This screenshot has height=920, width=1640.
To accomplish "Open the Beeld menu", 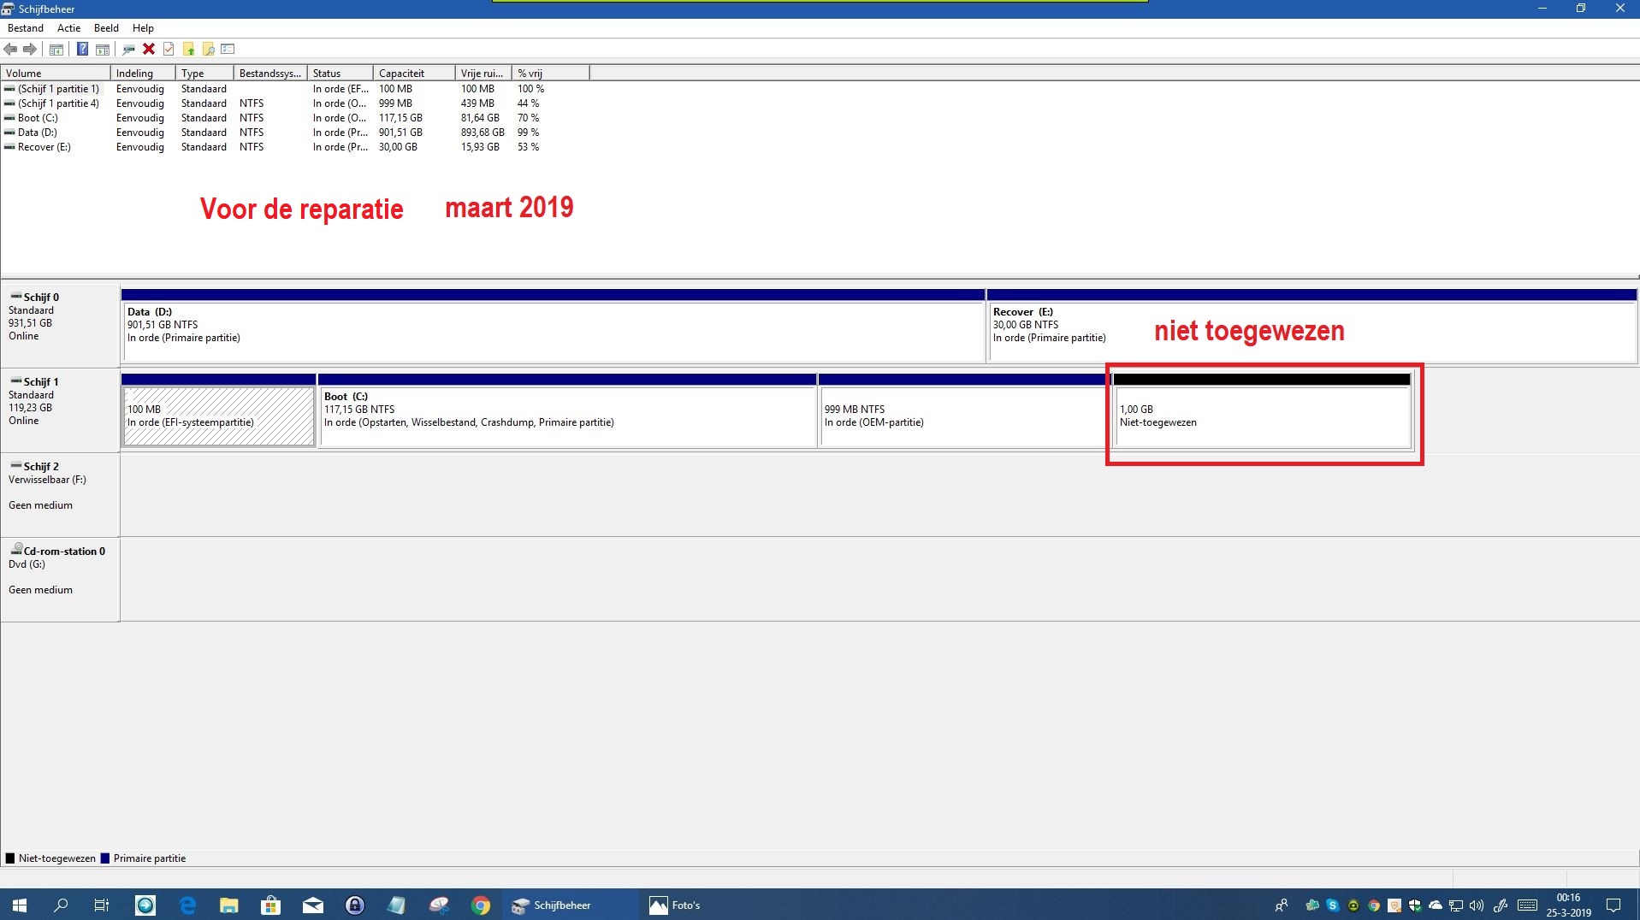I will pyautogui.click(x=106, y=28).
